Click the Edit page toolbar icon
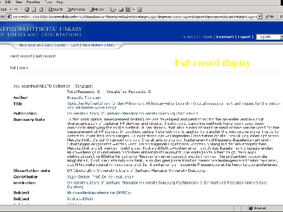Screen dimensions: 283x212 click(128, 9)
